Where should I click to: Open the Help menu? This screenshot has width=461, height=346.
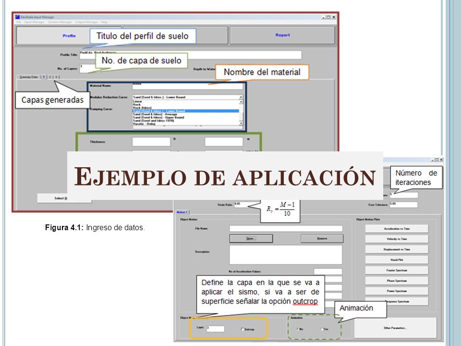[104, 22]
